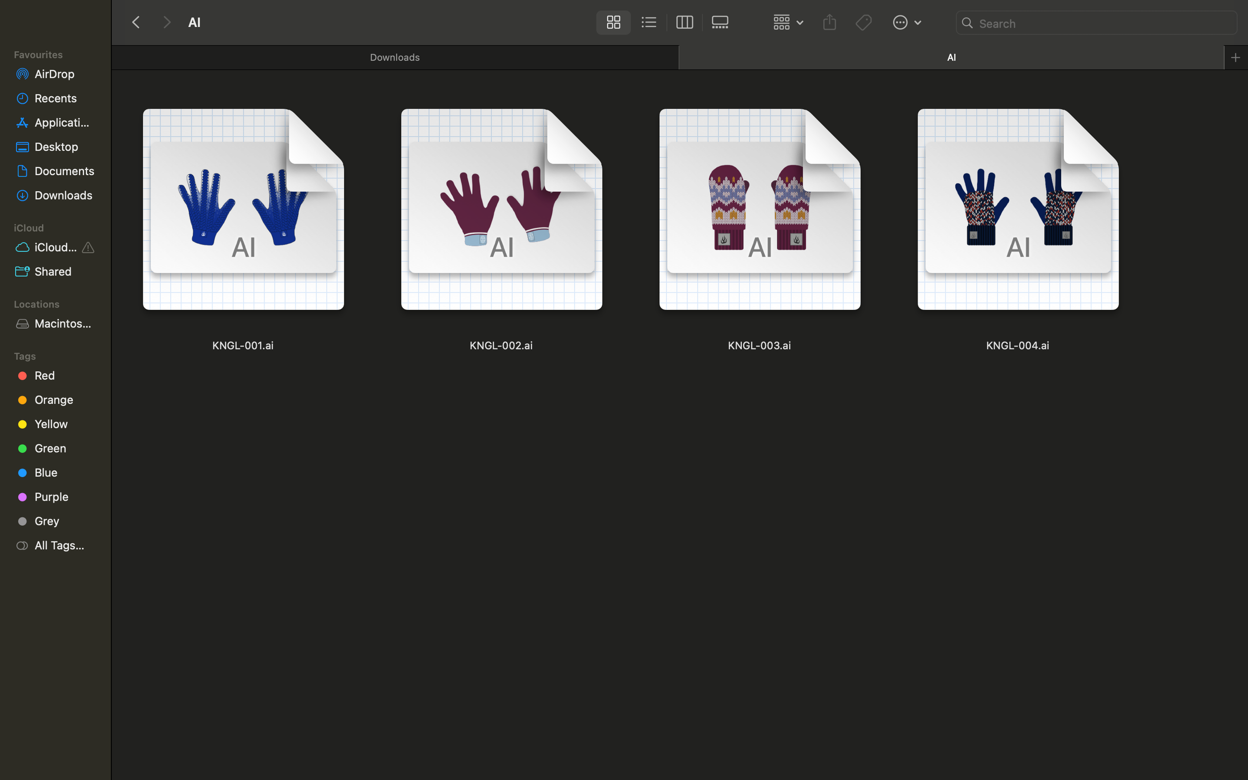Toggle selection of KNGL-003.ai file
The image size is (1248, 780).
(759, 209)
